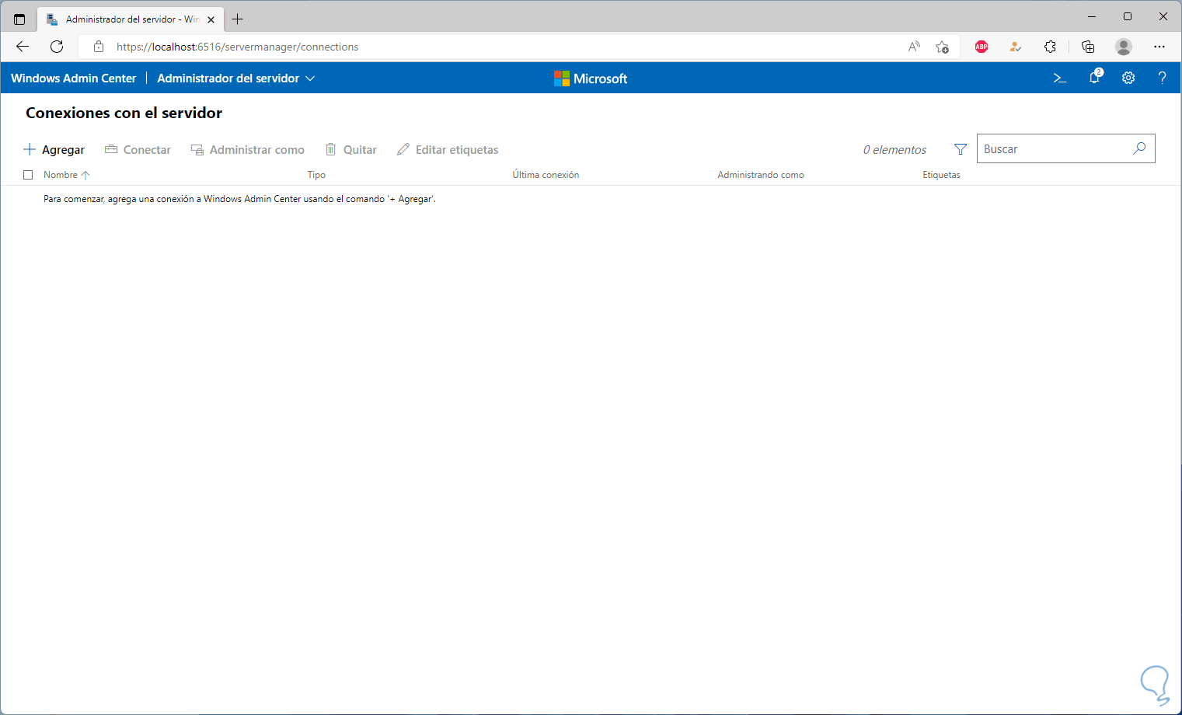Click the 'Conexiones con el servidor' heading
The height and width of the screenshot is (715, 1182).
click(124, 113)
